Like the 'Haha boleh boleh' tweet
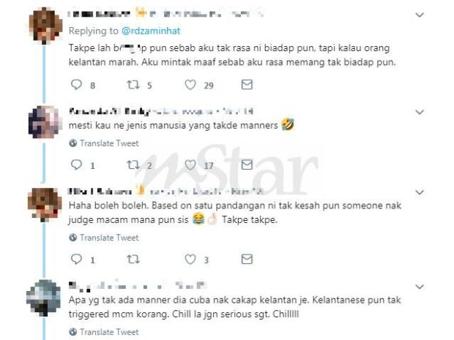 pos(190,260)
